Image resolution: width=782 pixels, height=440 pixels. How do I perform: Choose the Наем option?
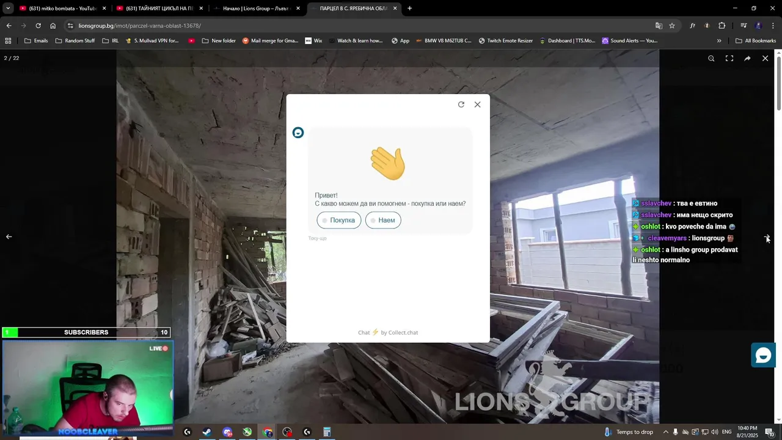[383, 220]
